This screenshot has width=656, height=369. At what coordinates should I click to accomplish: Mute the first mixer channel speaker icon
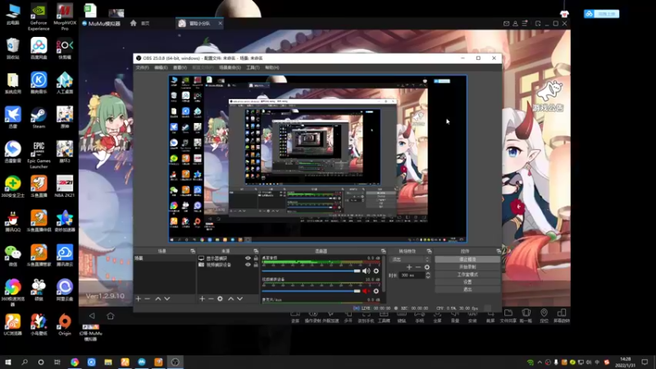point(366,271)
